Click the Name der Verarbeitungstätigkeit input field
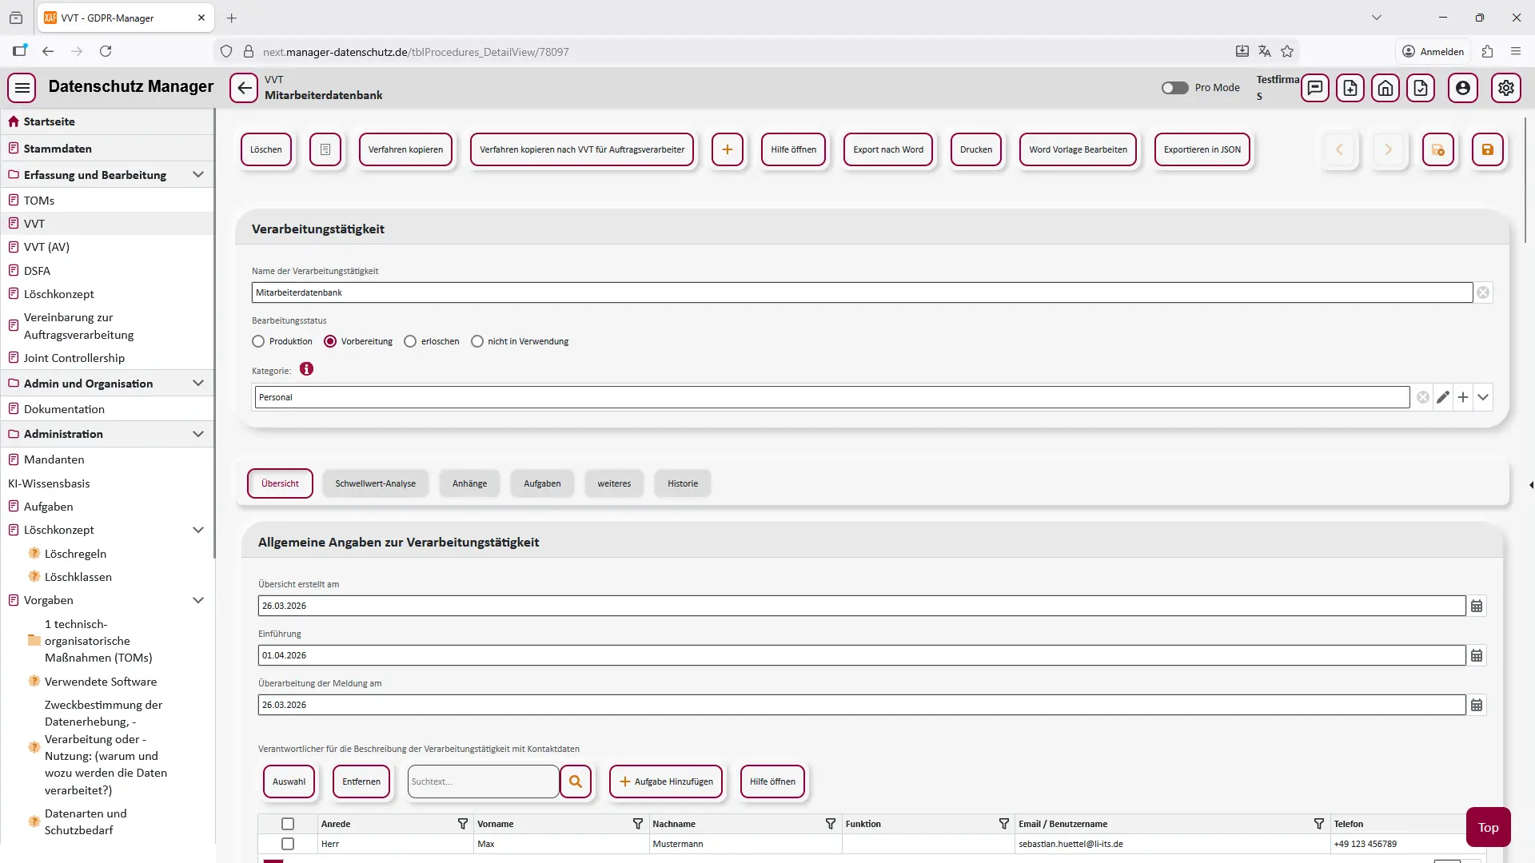This screenshot has width=1535, height=863. tap(860, 292)
